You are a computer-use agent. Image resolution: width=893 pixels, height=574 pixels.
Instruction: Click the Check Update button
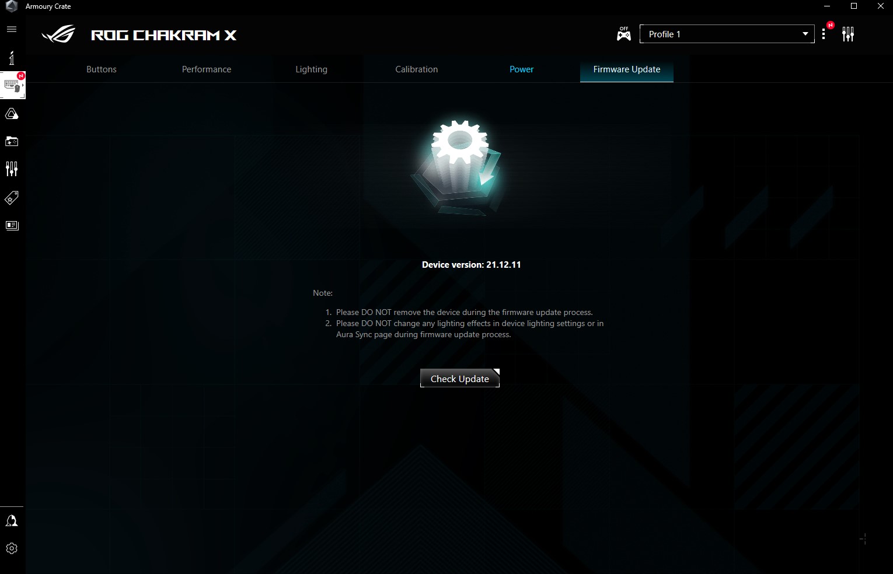(460, 378)
